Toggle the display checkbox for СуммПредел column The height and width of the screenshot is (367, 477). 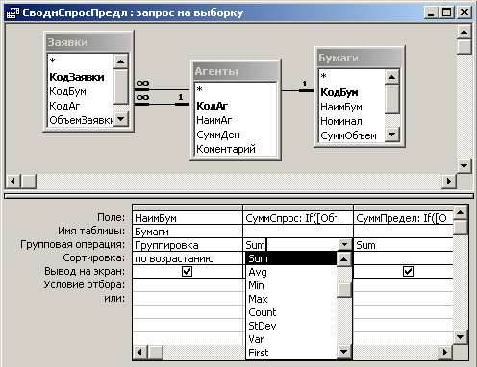point(408,272)
